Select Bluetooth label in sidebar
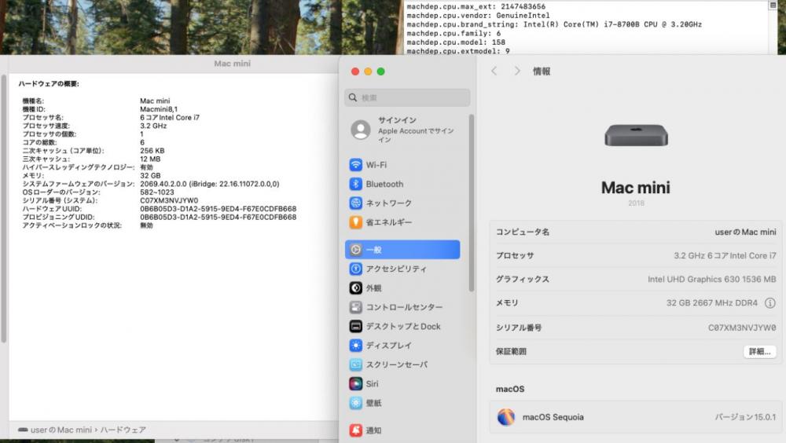 pos(384,184)
